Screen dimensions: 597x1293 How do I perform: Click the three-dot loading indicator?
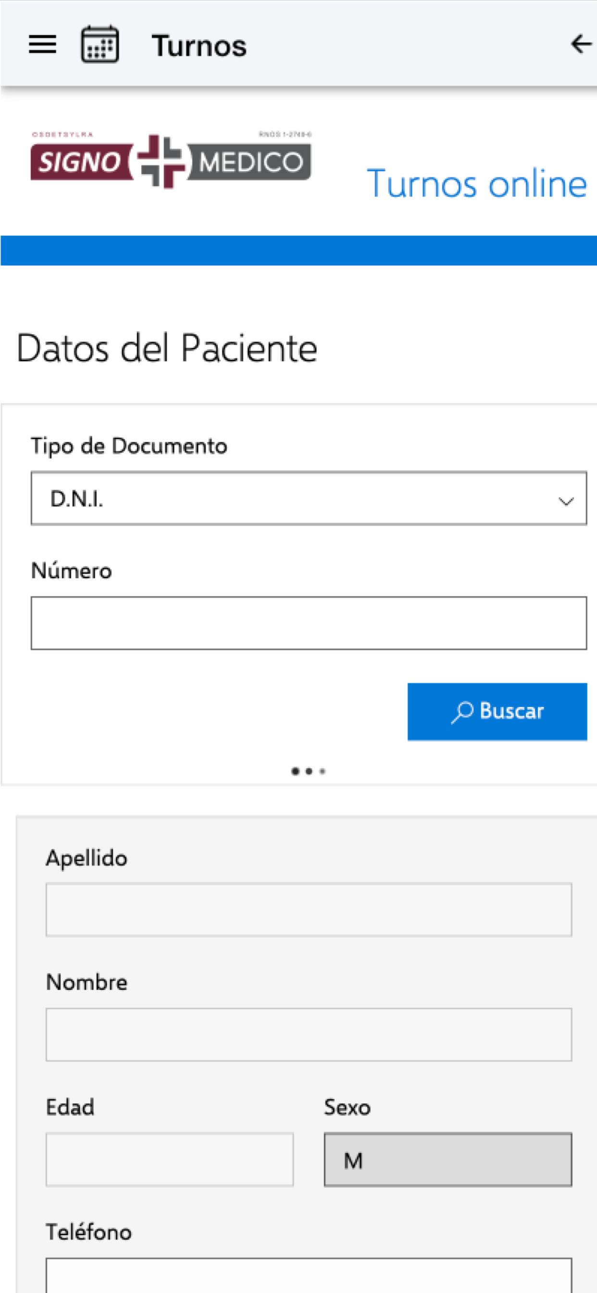point(309,771)
